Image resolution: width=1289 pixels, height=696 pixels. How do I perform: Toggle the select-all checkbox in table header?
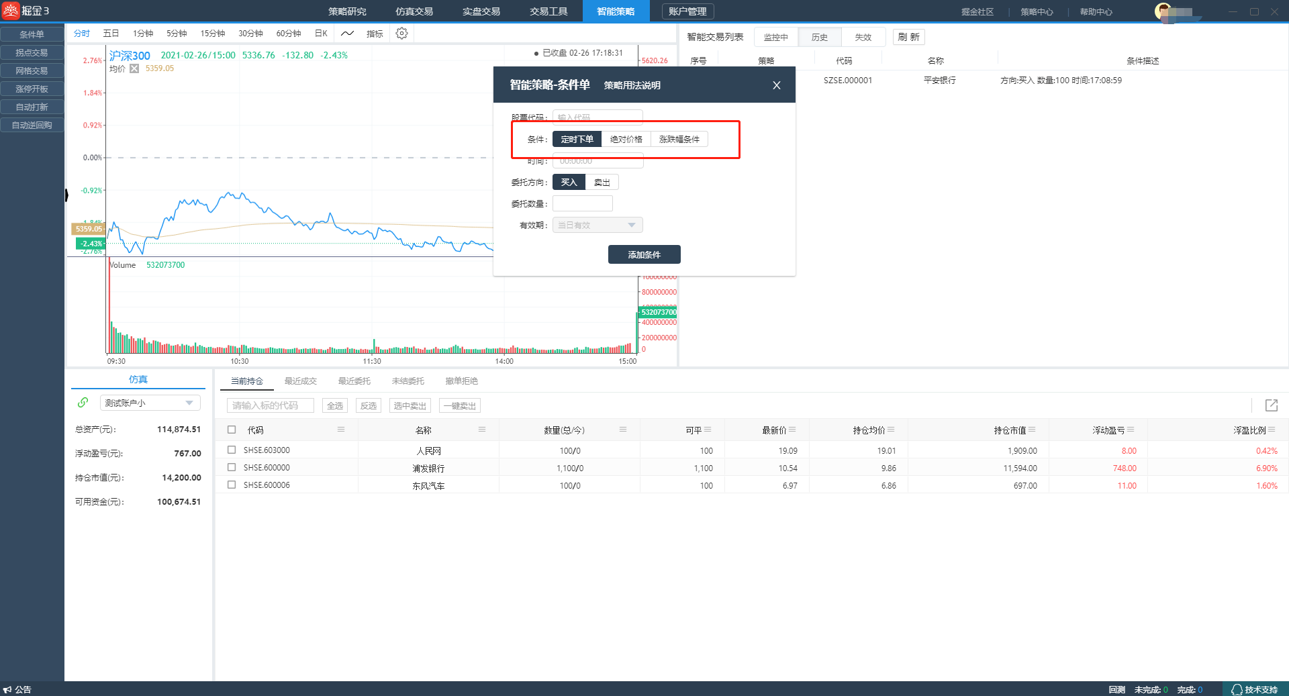pos(232,430)
